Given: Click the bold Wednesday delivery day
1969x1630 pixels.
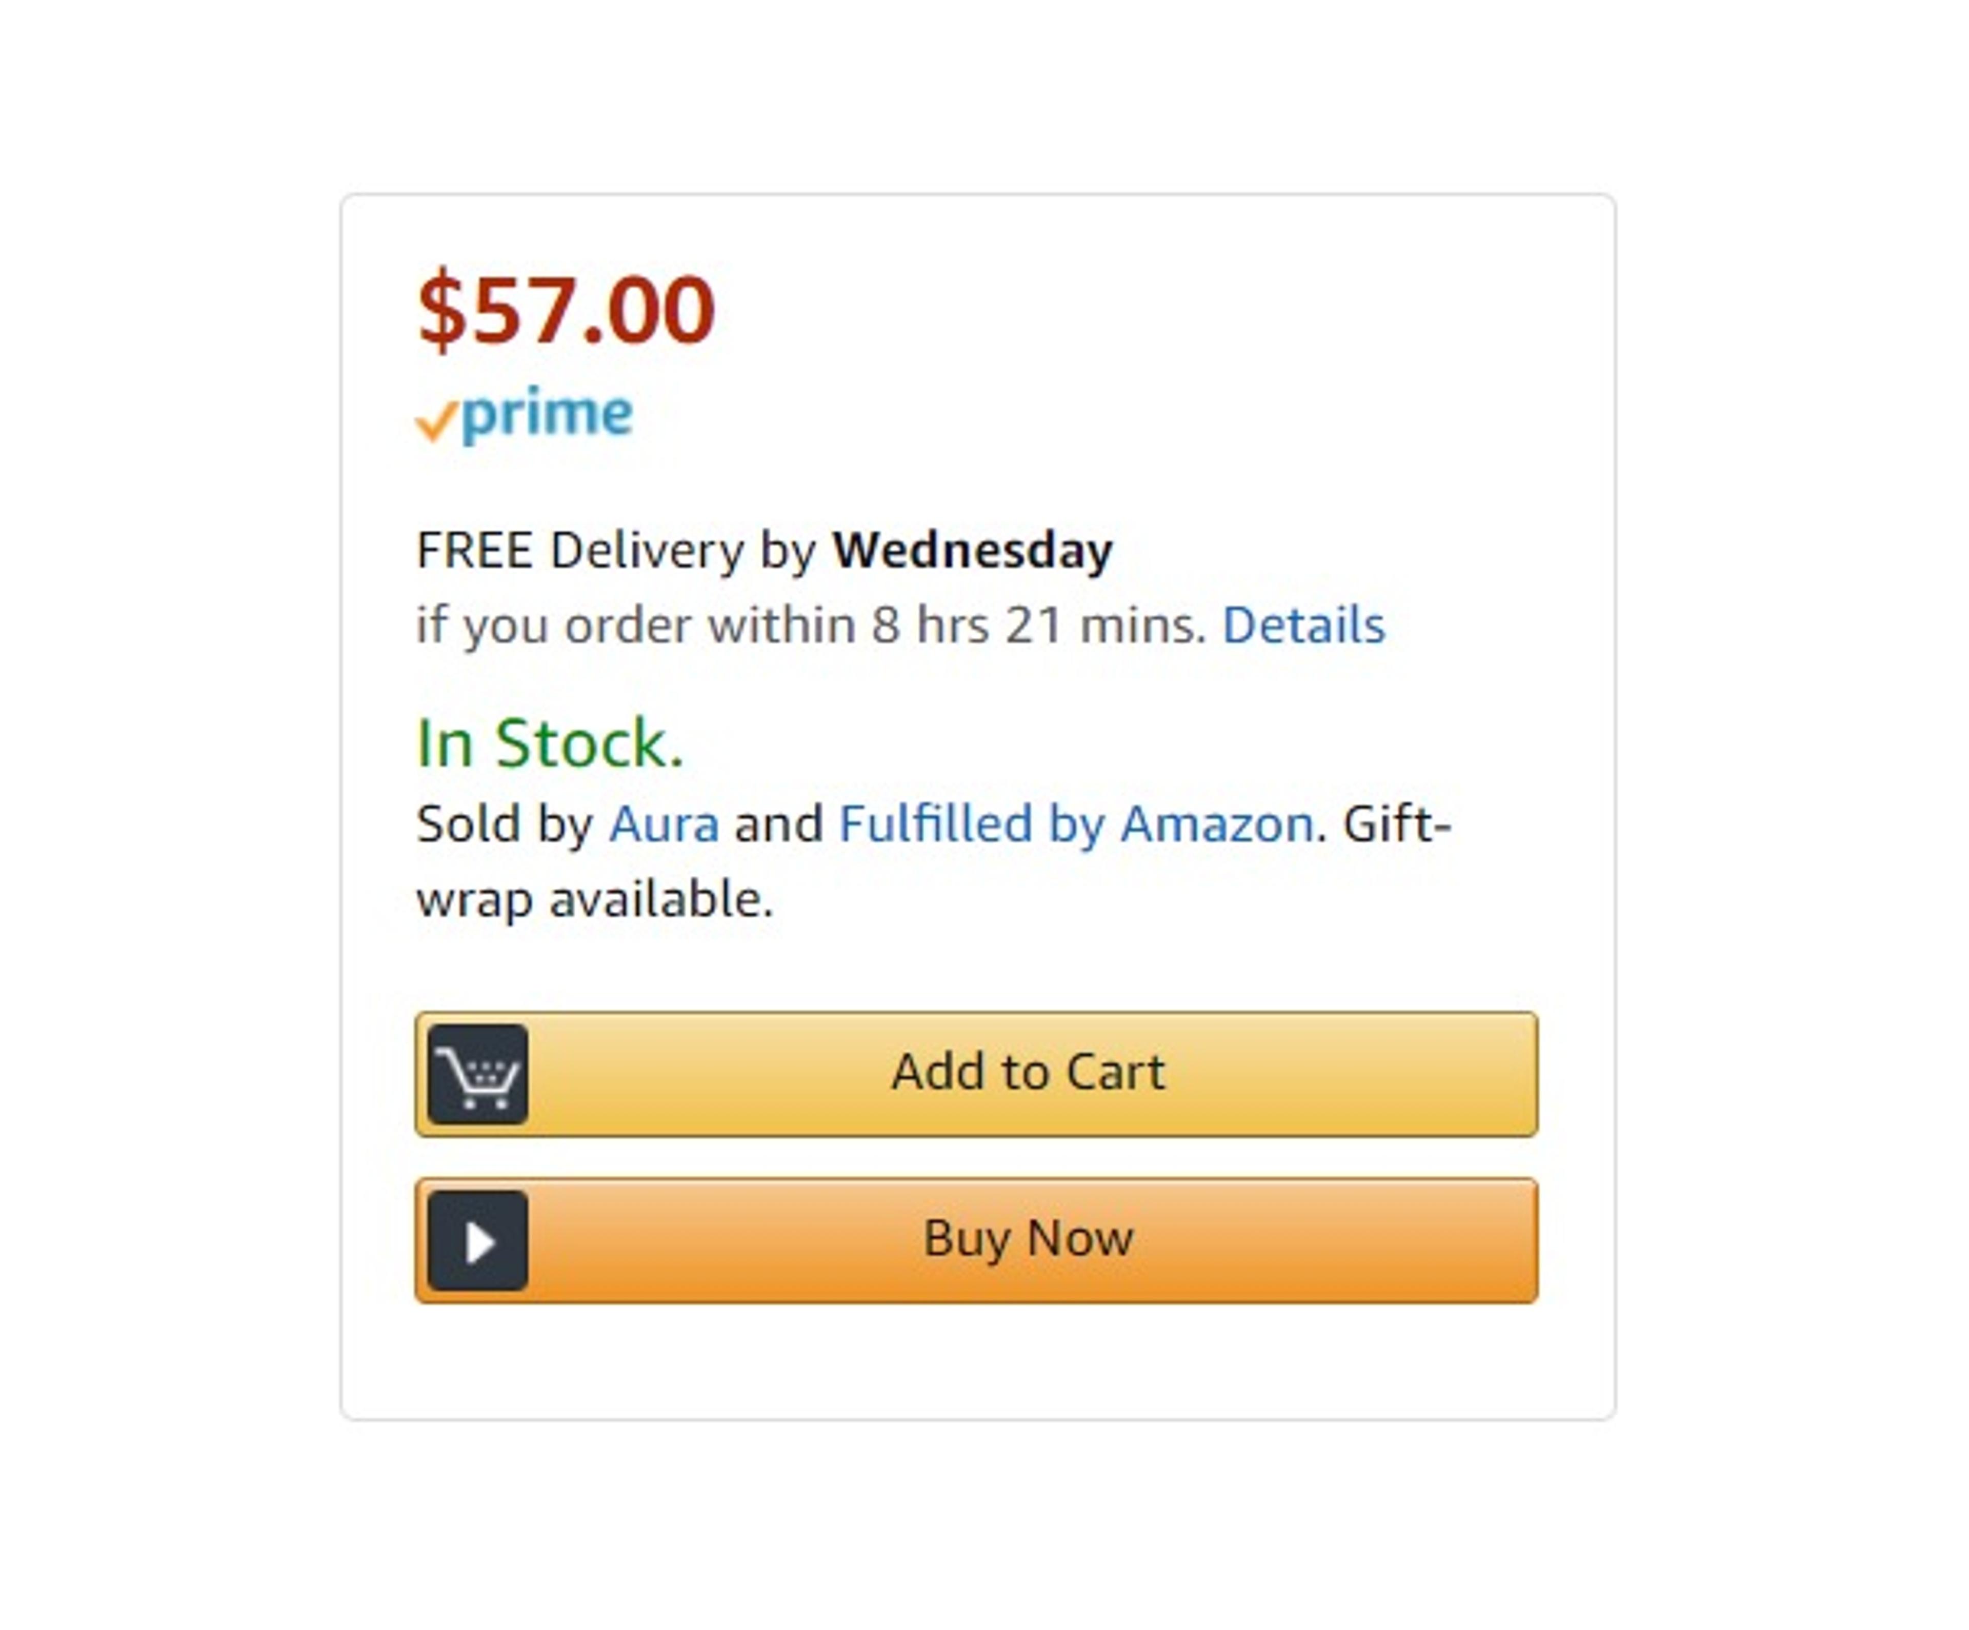Looking at the screenshot, I should [972, 550].
